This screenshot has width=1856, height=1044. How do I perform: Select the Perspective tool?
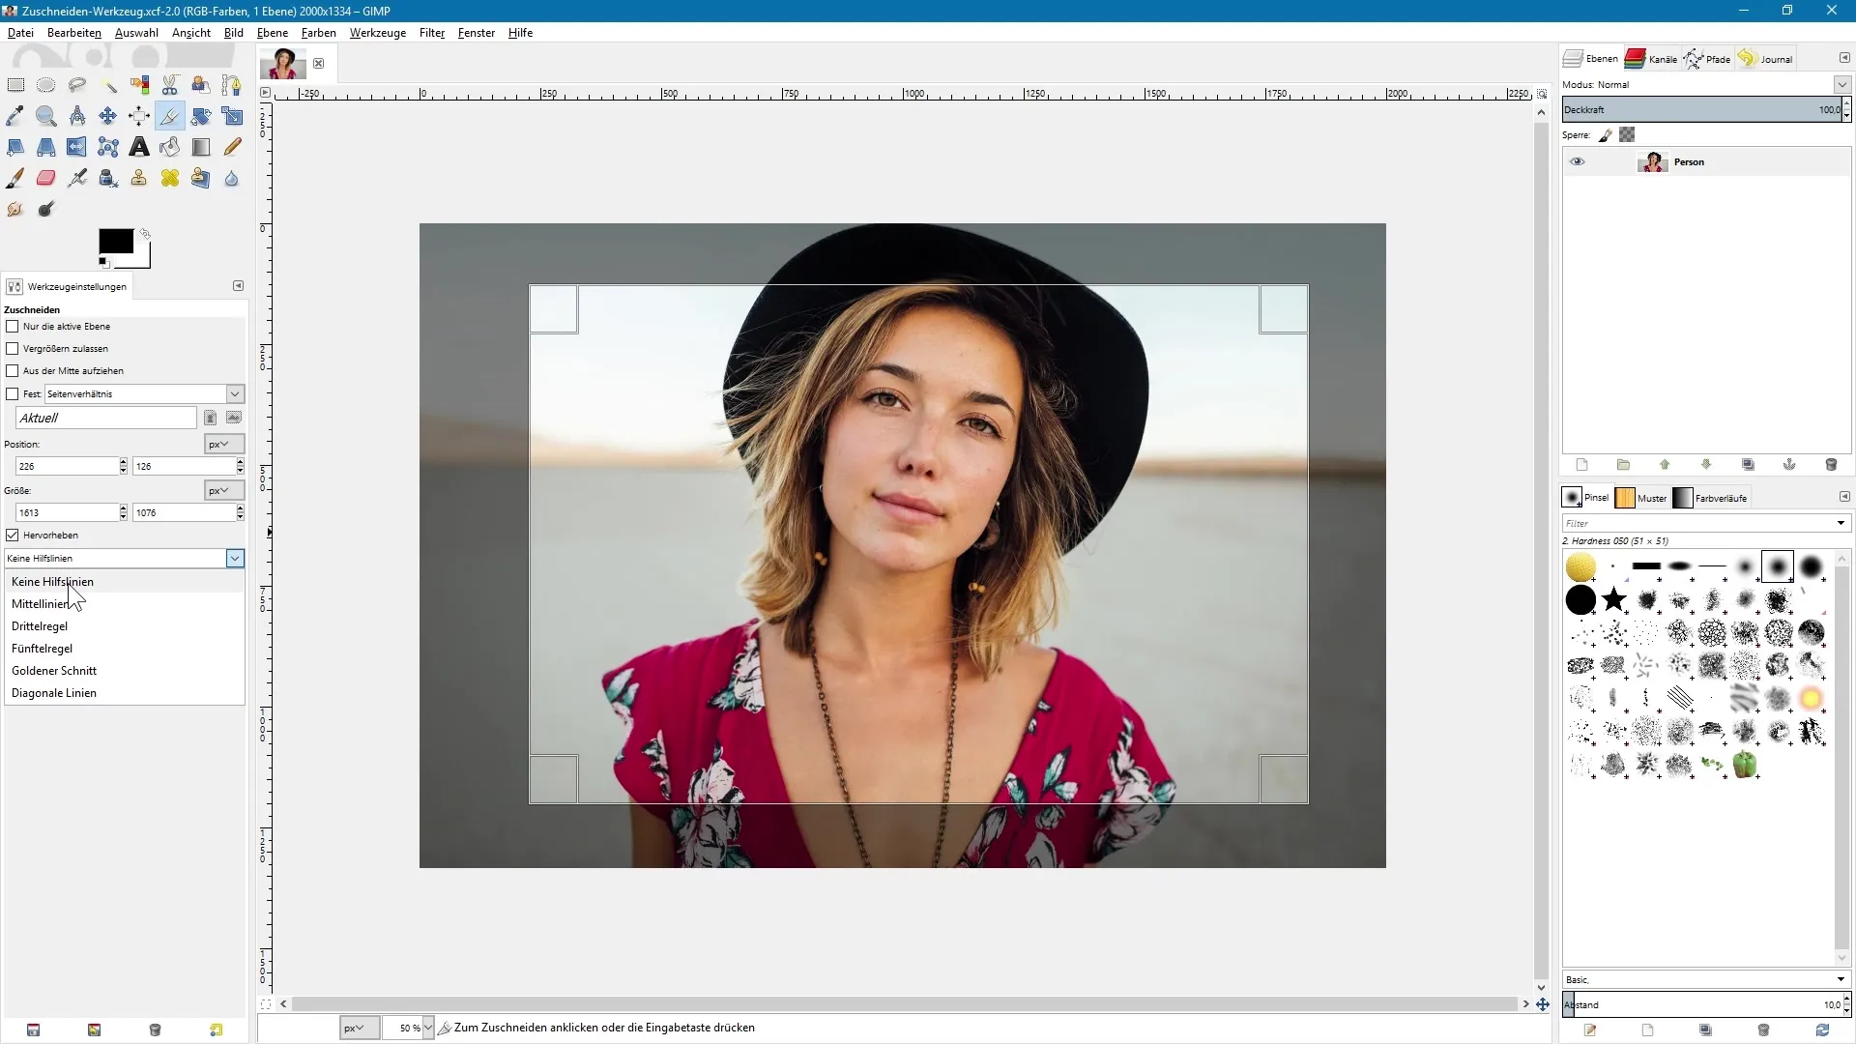point(46,147)
